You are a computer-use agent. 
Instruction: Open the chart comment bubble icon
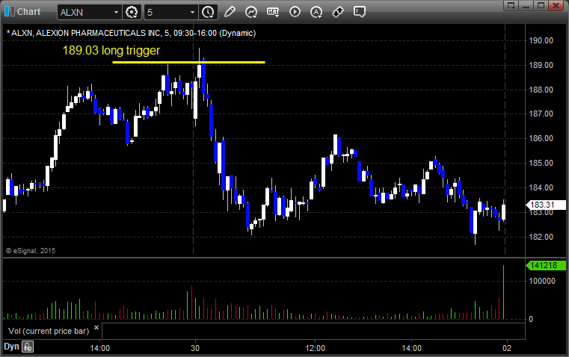(359, 12)
